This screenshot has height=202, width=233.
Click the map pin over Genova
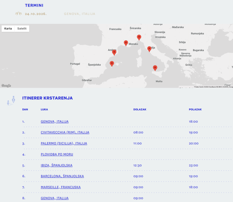click(139, 37)
